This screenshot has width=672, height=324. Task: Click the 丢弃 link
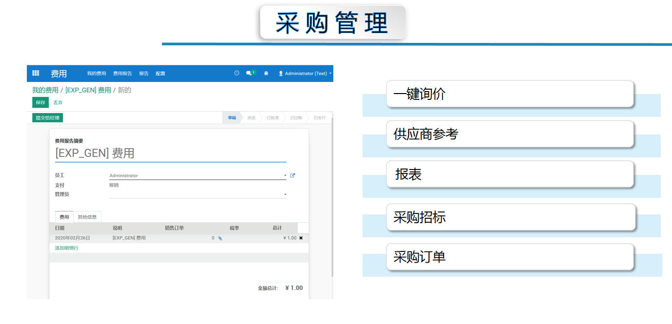pyautogui.click(x=58, y=102)
